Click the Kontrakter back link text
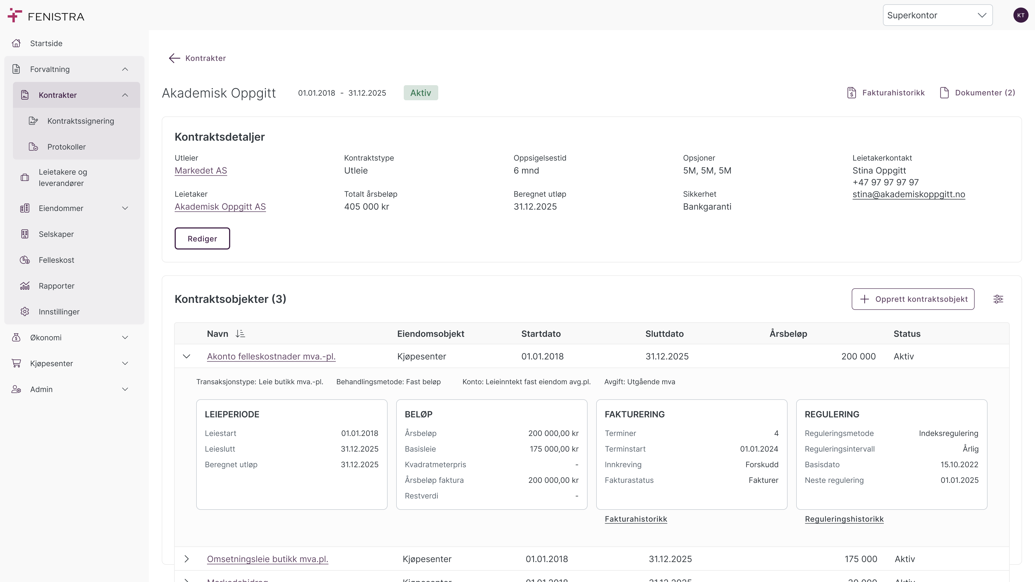 (x=205, y=58)
